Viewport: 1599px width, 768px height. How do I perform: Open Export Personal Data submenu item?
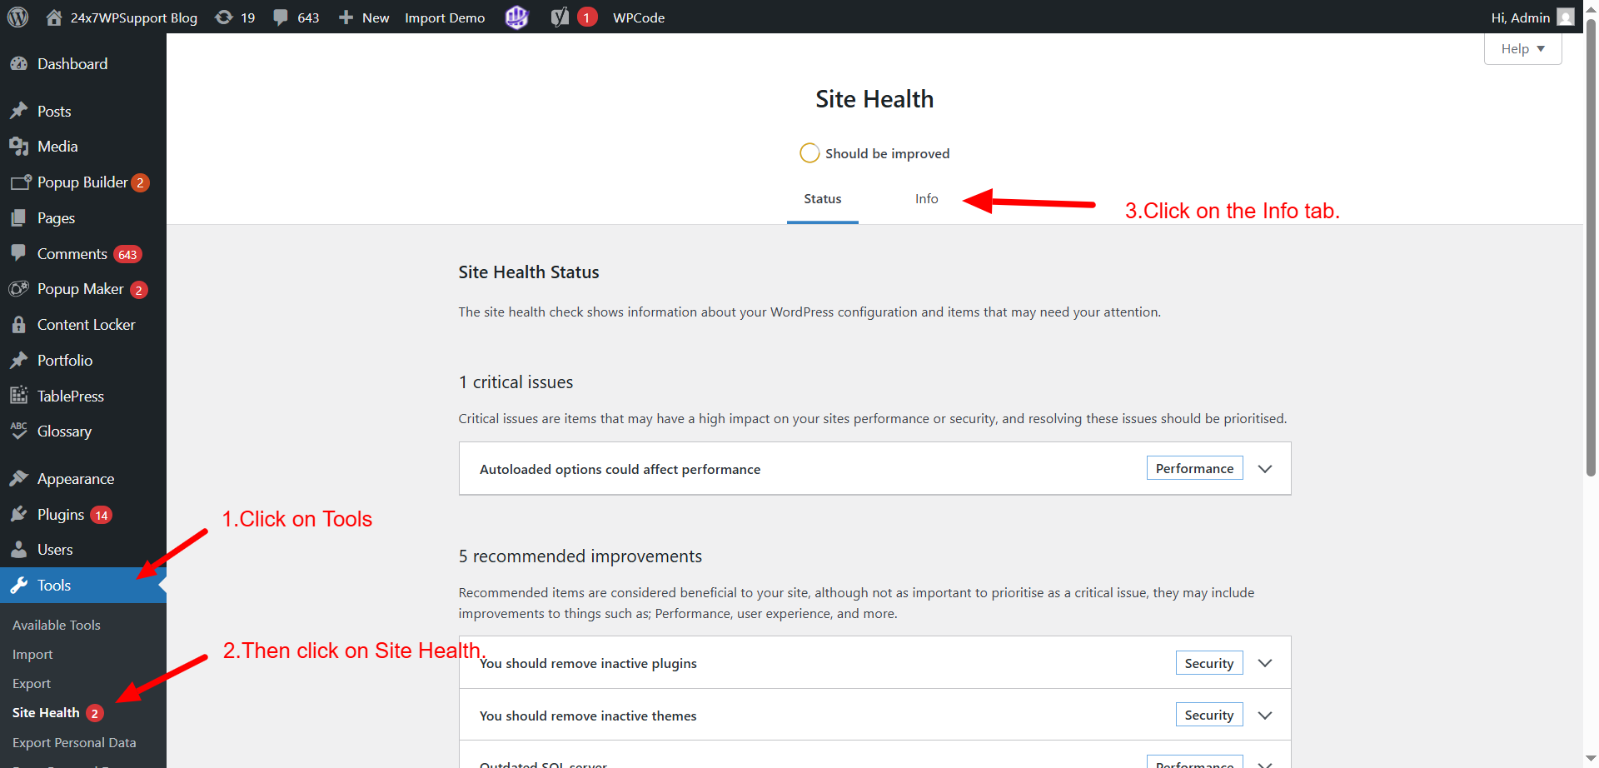coord(74,743)
